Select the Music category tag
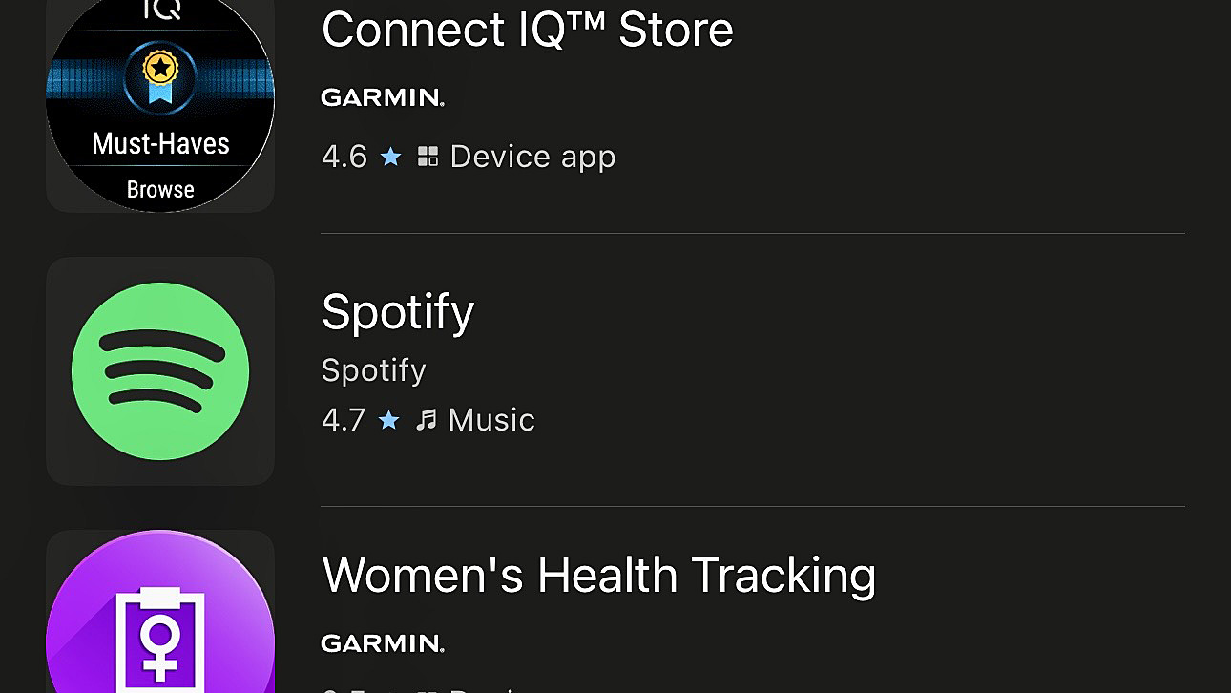Screen dimensions: 1231x693 point(490,419)
